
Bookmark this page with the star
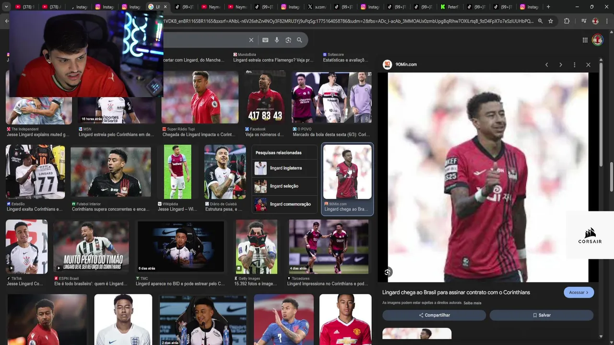point(551,21)
